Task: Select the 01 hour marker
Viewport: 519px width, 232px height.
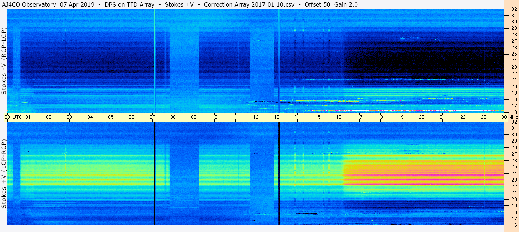Action: pos(28,117)
